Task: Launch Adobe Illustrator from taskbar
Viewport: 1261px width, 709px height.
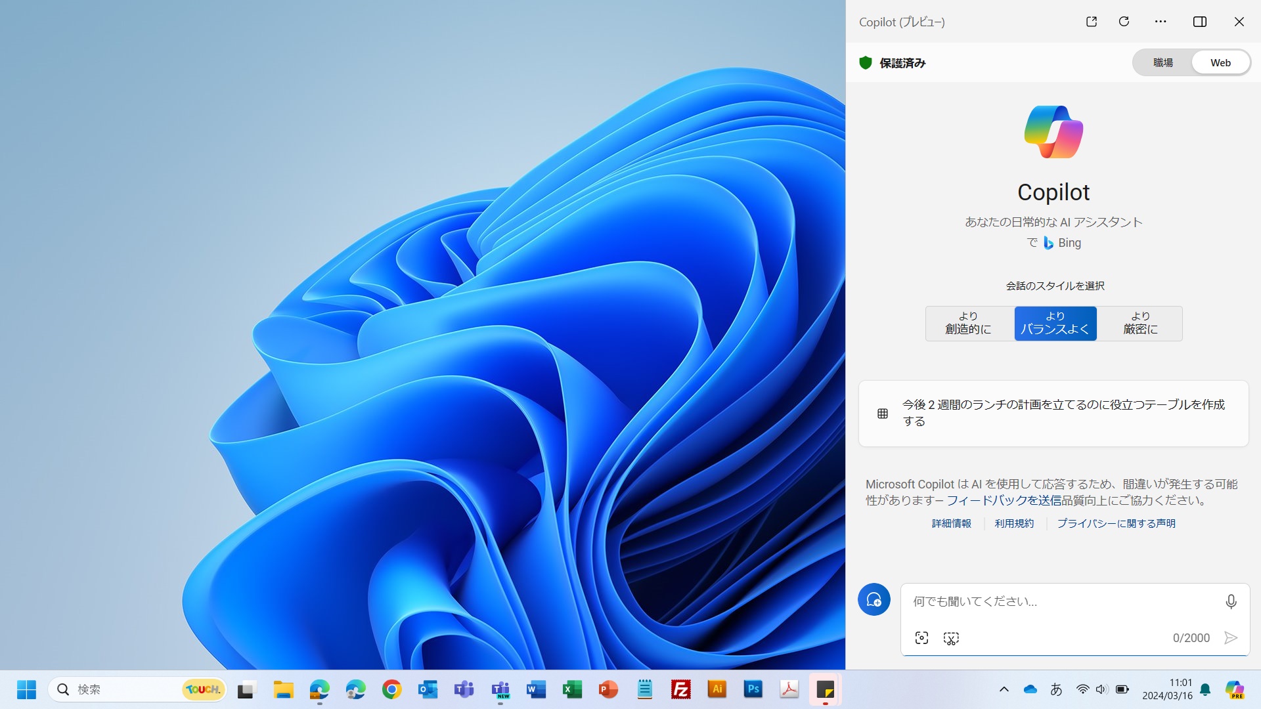Action: 717,689
